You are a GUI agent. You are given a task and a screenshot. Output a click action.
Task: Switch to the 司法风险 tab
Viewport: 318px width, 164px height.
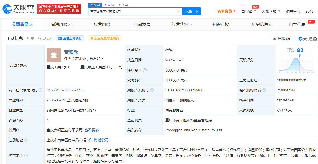point(62,25)
